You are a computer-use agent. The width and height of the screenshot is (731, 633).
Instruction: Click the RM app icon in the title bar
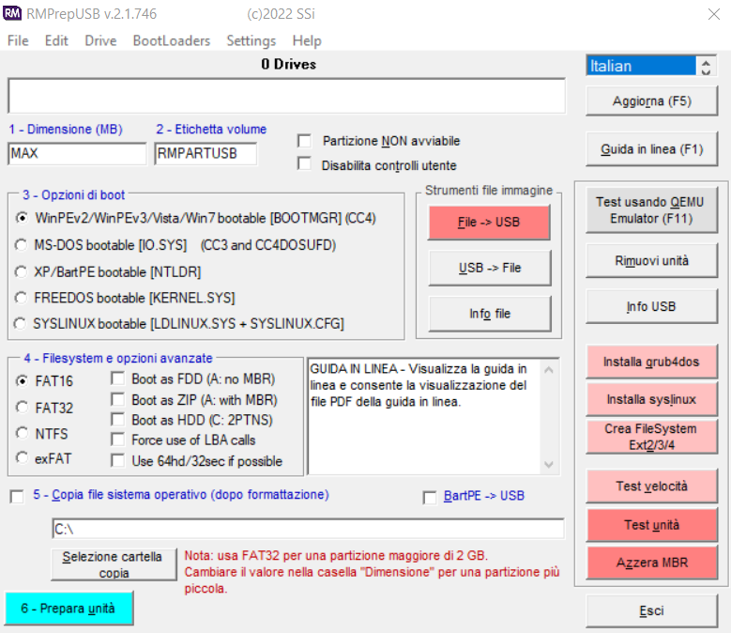(x=12, y=13)
